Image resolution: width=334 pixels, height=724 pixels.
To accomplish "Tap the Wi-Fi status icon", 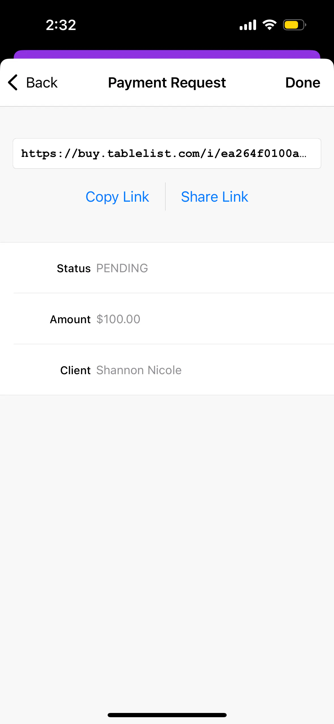I will tap(269, 25).
